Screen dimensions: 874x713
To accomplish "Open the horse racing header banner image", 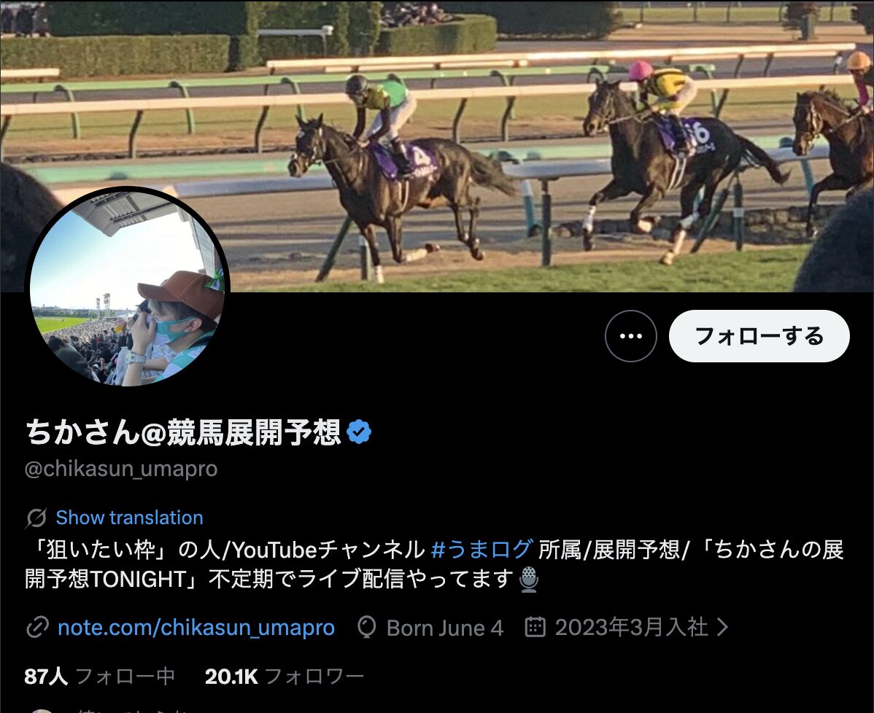I will 437,146.
